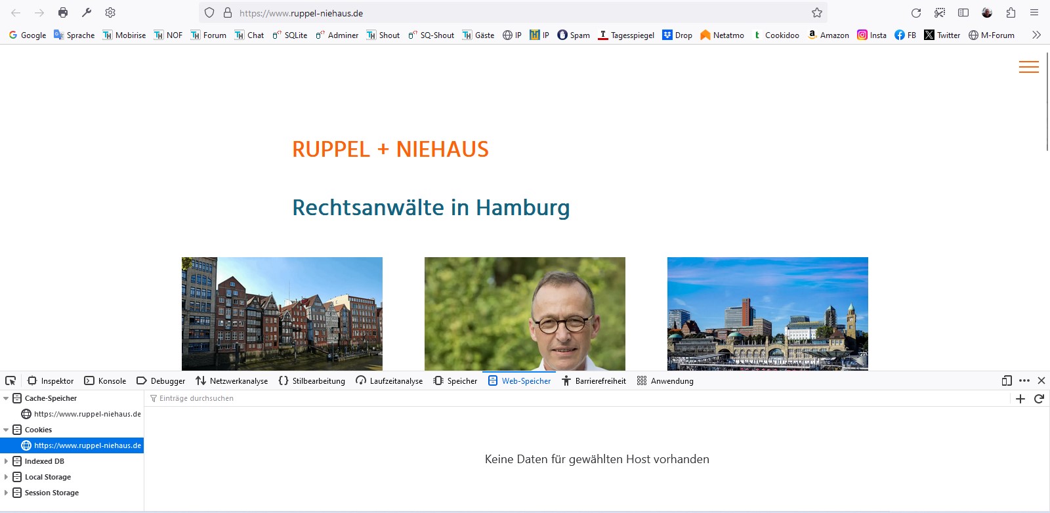The width and height of the screenshot is (1050, 513).
Task: Open the Google bookmark
Action: [27, 35]
